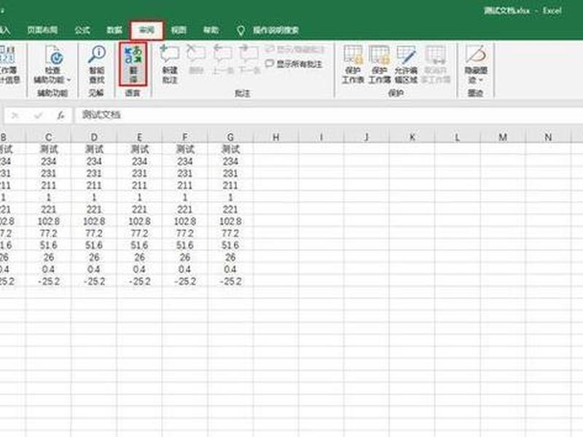The image size is (583, 437).
Task: Open Smart Lookup (智能查找) magnifier icon
Action: click(97, 54)
